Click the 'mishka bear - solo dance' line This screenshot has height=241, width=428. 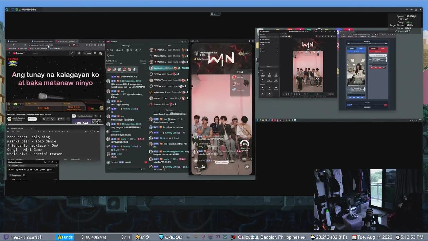pos(31,142)
